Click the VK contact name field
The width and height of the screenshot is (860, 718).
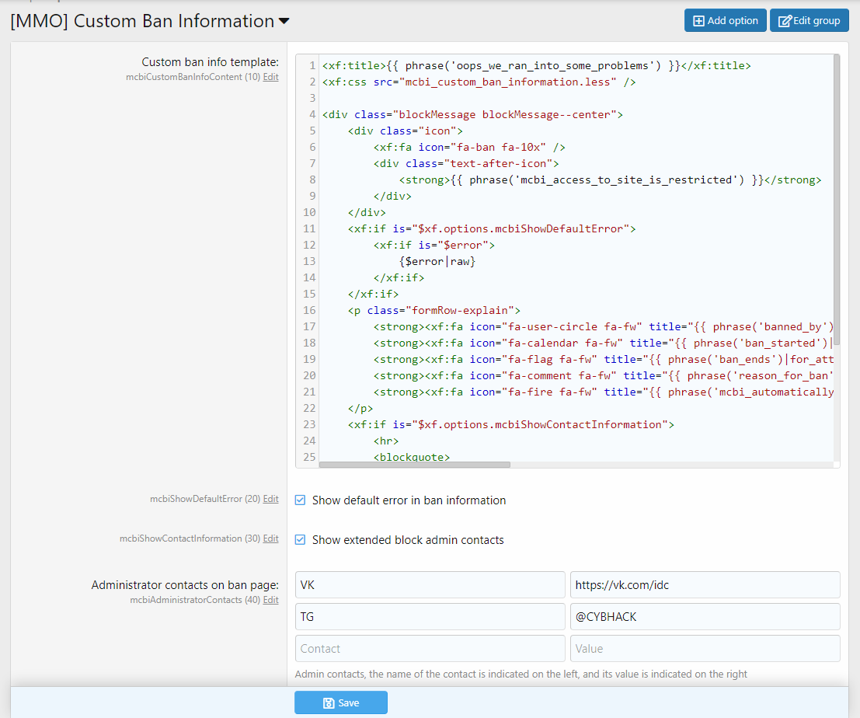(430, 584)
